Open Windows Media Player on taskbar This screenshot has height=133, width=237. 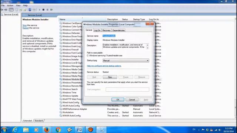(36, 130)
